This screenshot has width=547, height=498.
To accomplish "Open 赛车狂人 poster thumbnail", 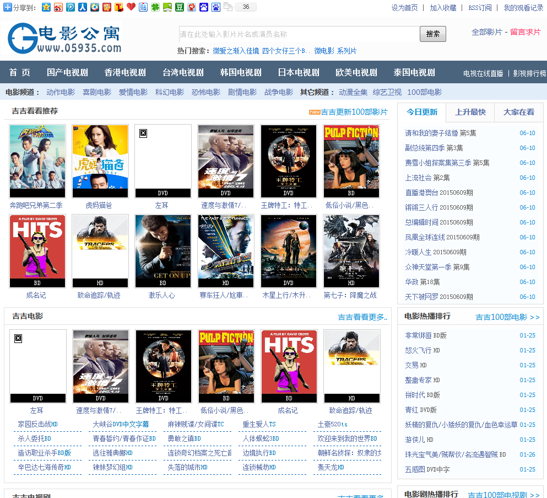I will click(226, 251).
